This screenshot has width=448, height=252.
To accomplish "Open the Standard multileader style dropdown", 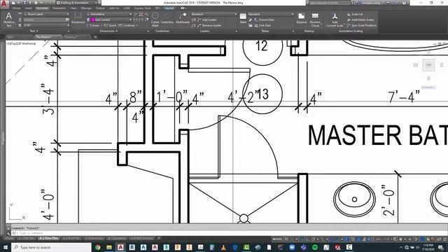I will pos(213,14).
